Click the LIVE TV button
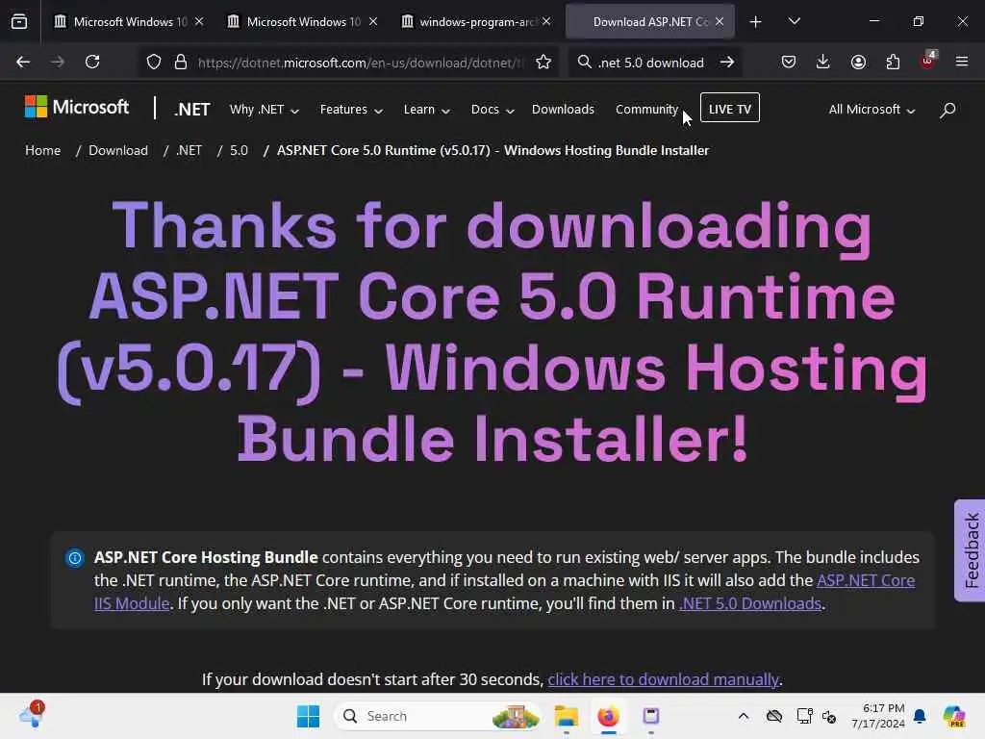The height and width of the screenshot is (739, 985). click(729, 108)
